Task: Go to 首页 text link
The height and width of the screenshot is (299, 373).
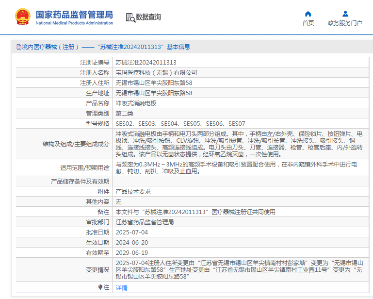Action: pos(308,23)
